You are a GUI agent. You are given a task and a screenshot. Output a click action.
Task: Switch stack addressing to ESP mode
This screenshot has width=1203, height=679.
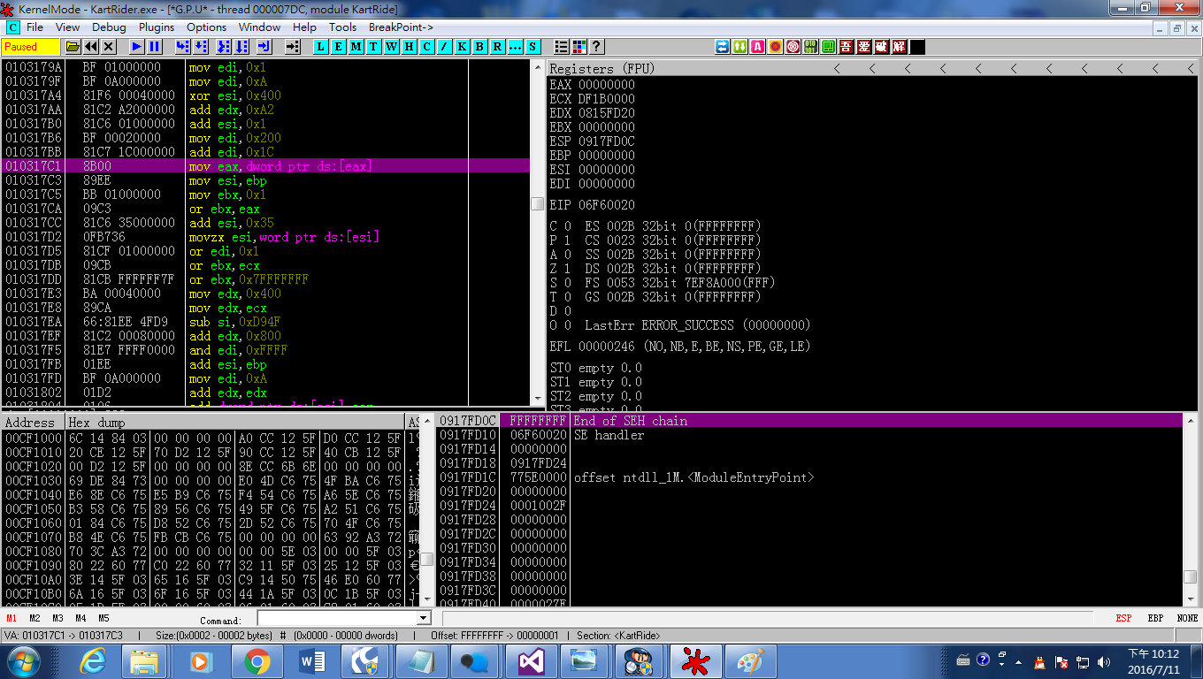point(1123,618)
